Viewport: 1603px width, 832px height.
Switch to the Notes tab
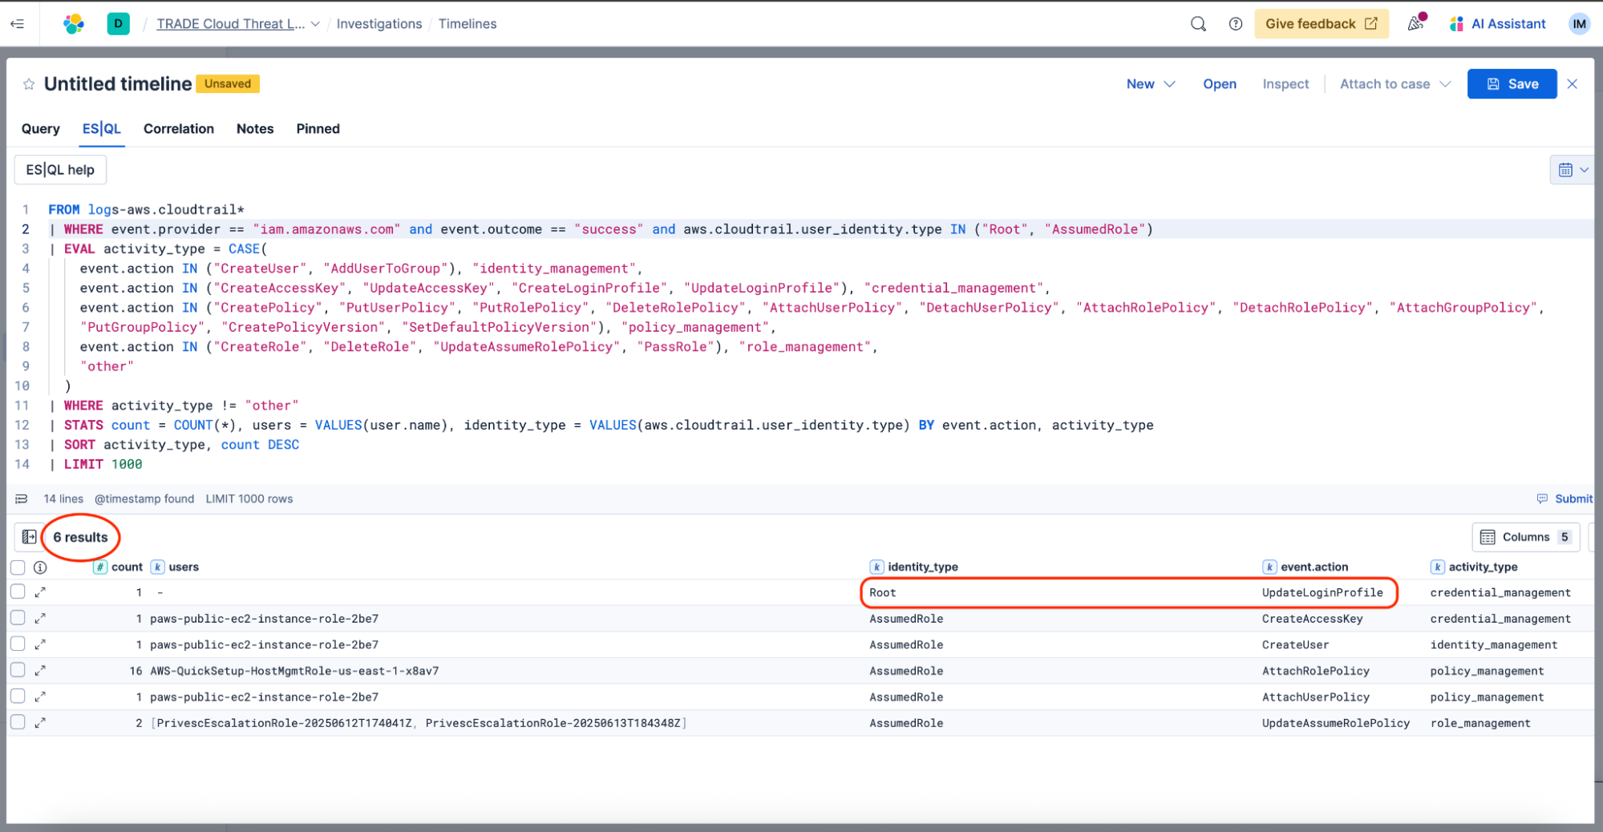click(254, 129)
